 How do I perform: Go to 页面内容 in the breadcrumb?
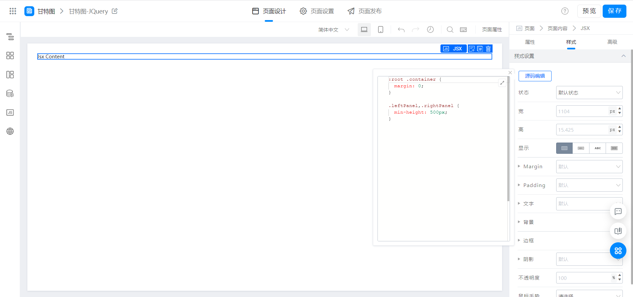(558, 28)
